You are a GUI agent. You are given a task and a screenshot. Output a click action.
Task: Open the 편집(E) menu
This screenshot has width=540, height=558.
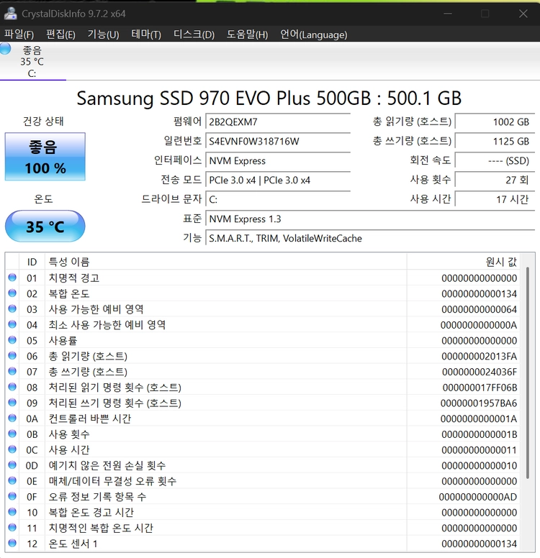(60, 35)
